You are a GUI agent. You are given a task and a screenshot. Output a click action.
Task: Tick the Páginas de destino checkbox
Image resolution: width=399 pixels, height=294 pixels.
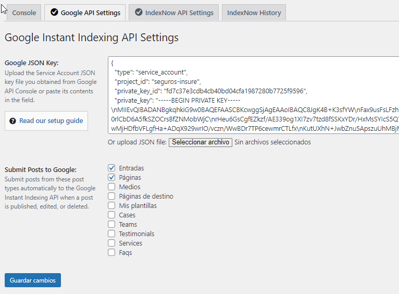pyautogui.click(x=111, y=196)
